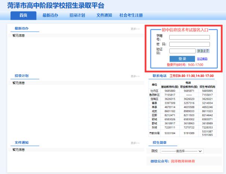This screenshot has height=174, width=226.
Task: Click phone number 8212471
Action: (170, 115)
